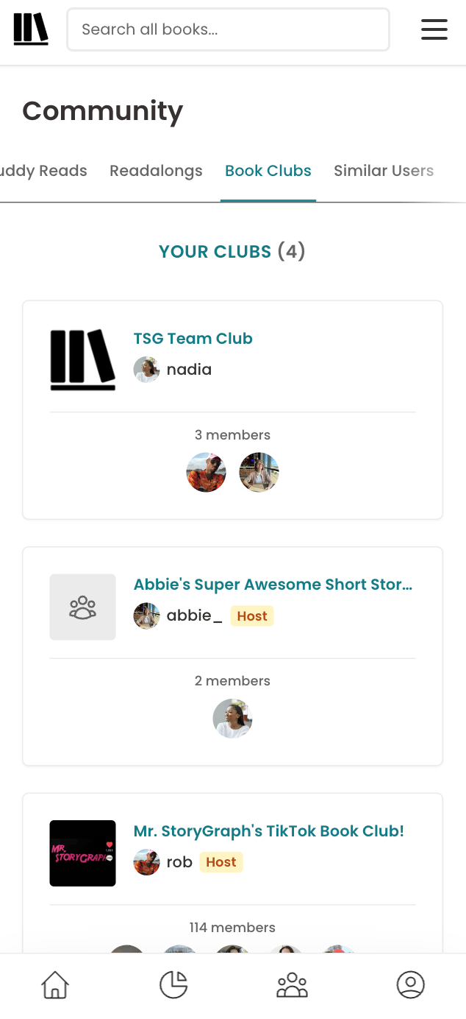Viewport: 466px width, 1019px height.
Task: Tap the placeholder group icon on Abbie's club
Action: coord(82,607)
